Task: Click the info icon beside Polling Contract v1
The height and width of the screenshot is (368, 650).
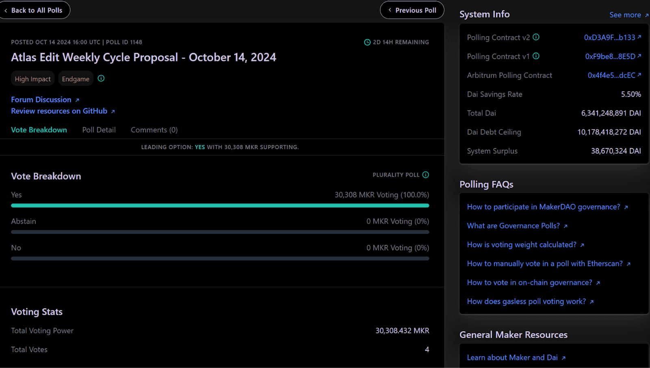Action: (536, 56)
